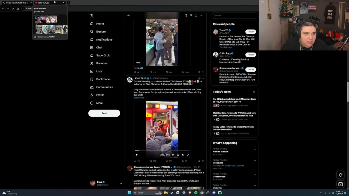Open LASHY BILLS post three-dot menu
Image resolution: width=349 pixels, height=196 pixels.
point(203,78)
